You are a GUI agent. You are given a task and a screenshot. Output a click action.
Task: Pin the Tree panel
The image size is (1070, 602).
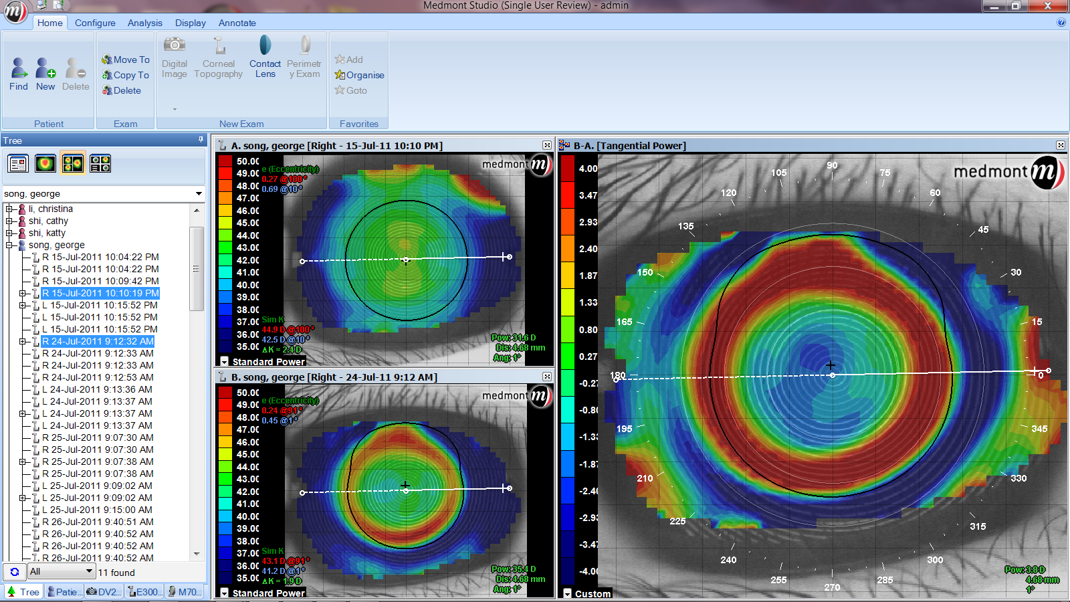click(201, 140)
